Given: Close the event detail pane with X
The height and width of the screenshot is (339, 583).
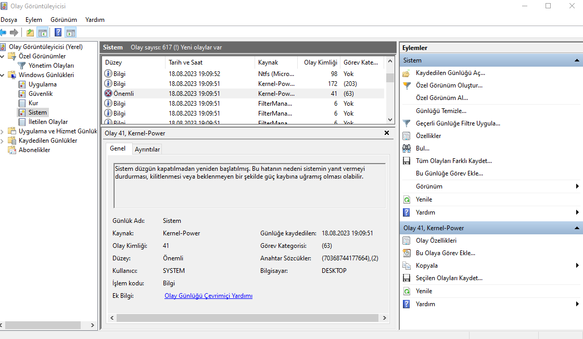Looking at the screenshot, I should (387, 133).
